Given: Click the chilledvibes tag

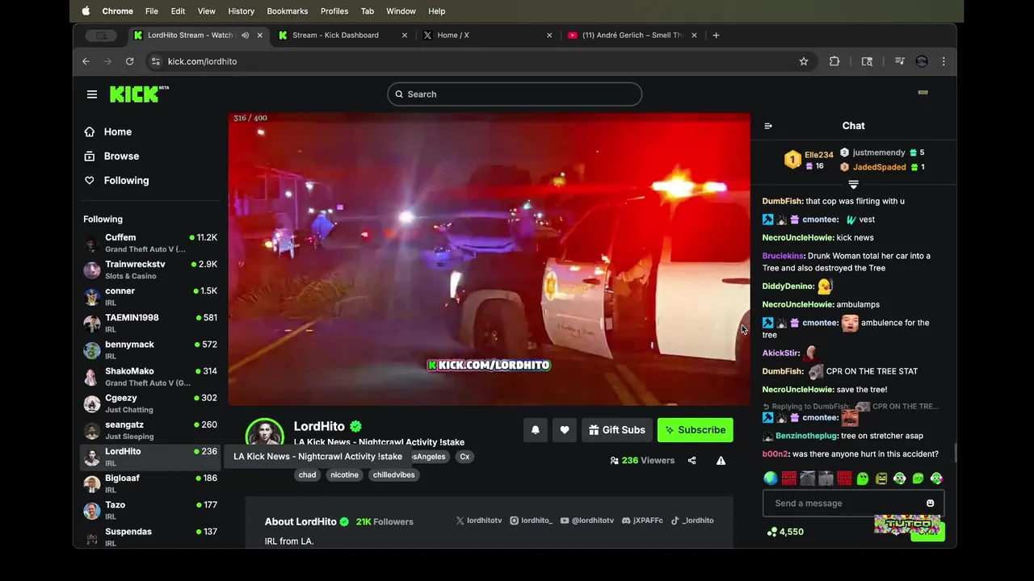Looking at the screenshot, I should (x=394, y=474).
